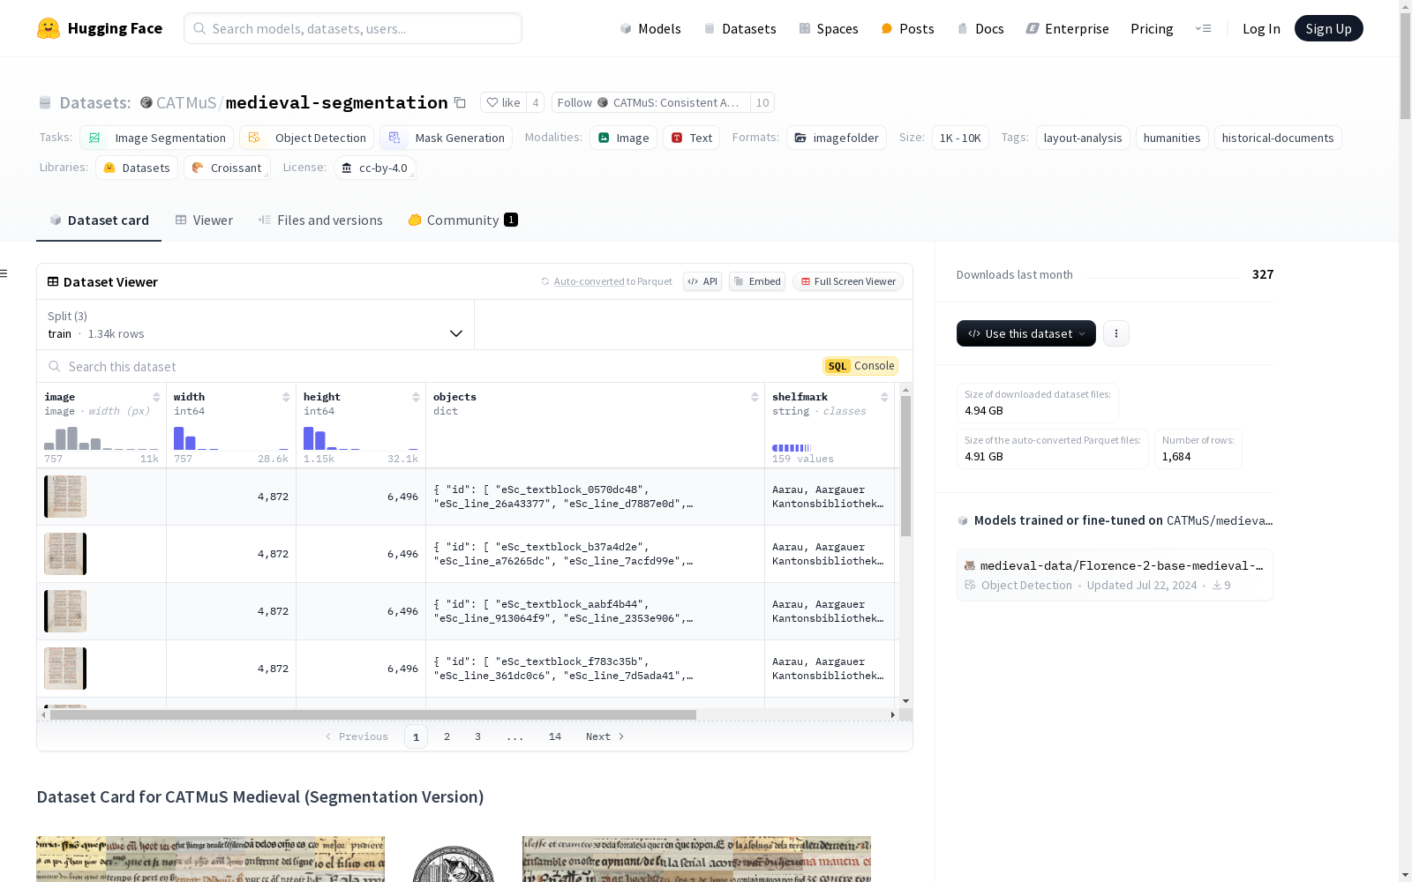Image resolution: width=1412 pixels, height=882 pixels.
Task: Open the Florence-2-base-medieval model card
Action: click(x=1115, y=575)
